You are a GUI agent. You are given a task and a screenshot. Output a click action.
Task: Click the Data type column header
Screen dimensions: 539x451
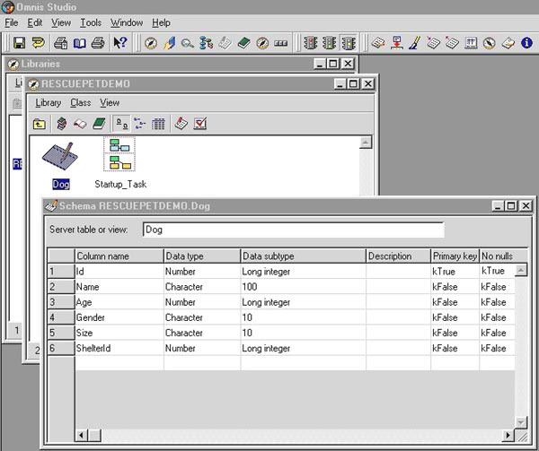coord(202,256)
